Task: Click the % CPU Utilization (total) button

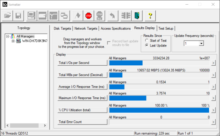Action: pos(82,110)
